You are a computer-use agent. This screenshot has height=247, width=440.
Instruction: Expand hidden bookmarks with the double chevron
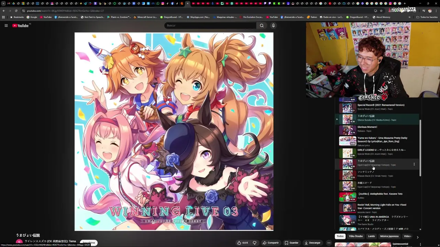tap(409, 17)
